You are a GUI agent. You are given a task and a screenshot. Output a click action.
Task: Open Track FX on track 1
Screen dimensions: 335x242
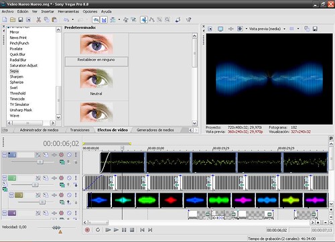[54, 155]
